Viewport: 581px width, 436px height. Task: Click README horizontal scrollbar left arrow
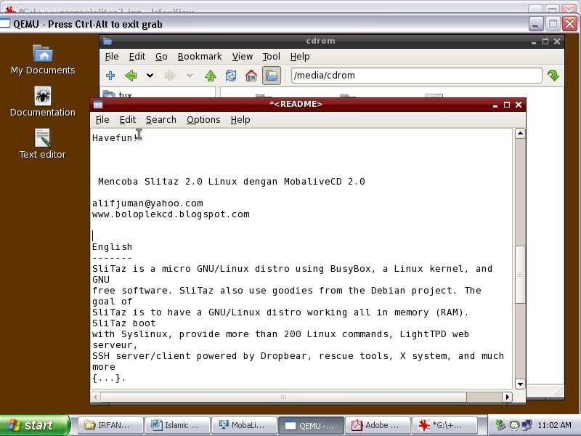pos(96,397)
